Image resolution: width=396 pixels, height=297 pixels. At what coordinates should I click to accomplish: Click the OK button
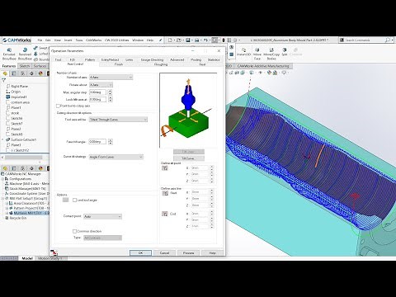[x=140, y=252]
